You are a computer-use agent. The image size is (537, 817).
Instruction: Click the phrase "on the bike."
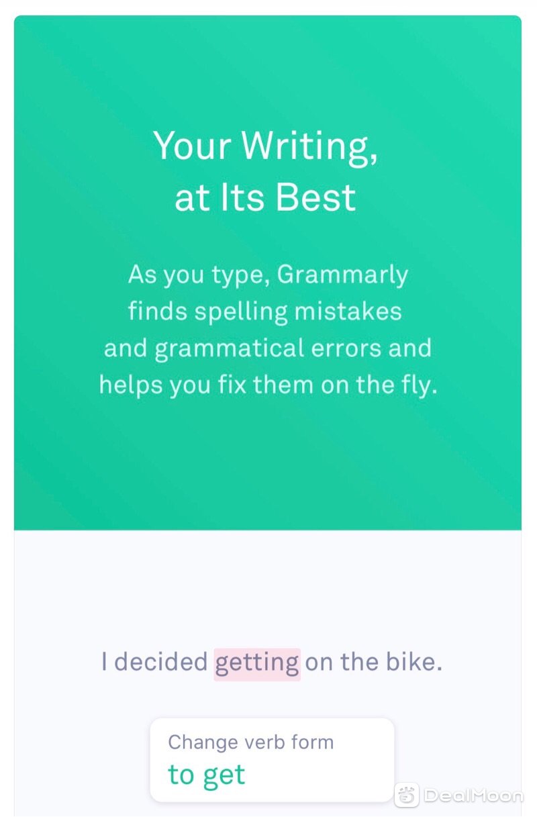(x=374, y=663)
